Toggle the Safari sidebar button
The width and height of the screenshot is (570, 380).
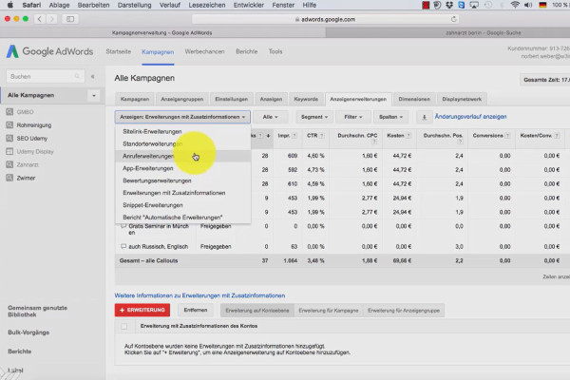click(70, 19)
